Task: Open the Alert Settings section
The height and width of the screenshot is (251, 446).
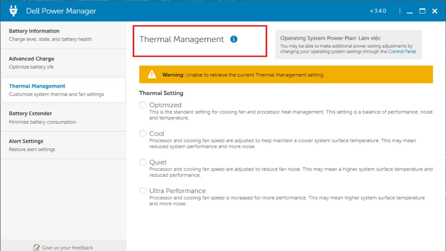Action: coord(63,145)
